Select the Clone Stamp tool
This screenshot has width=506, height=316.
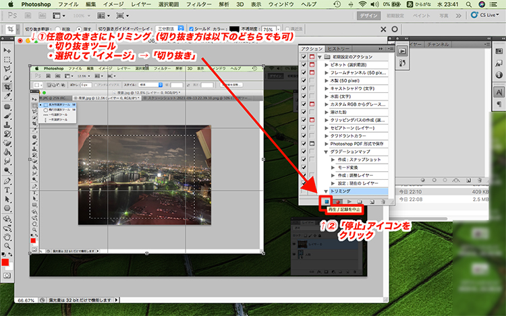[x=7, y=125]
